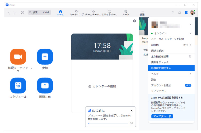Open 新規ミーティング dropdown arrow
The image size is (201, 133).
(x=32, y=68)
